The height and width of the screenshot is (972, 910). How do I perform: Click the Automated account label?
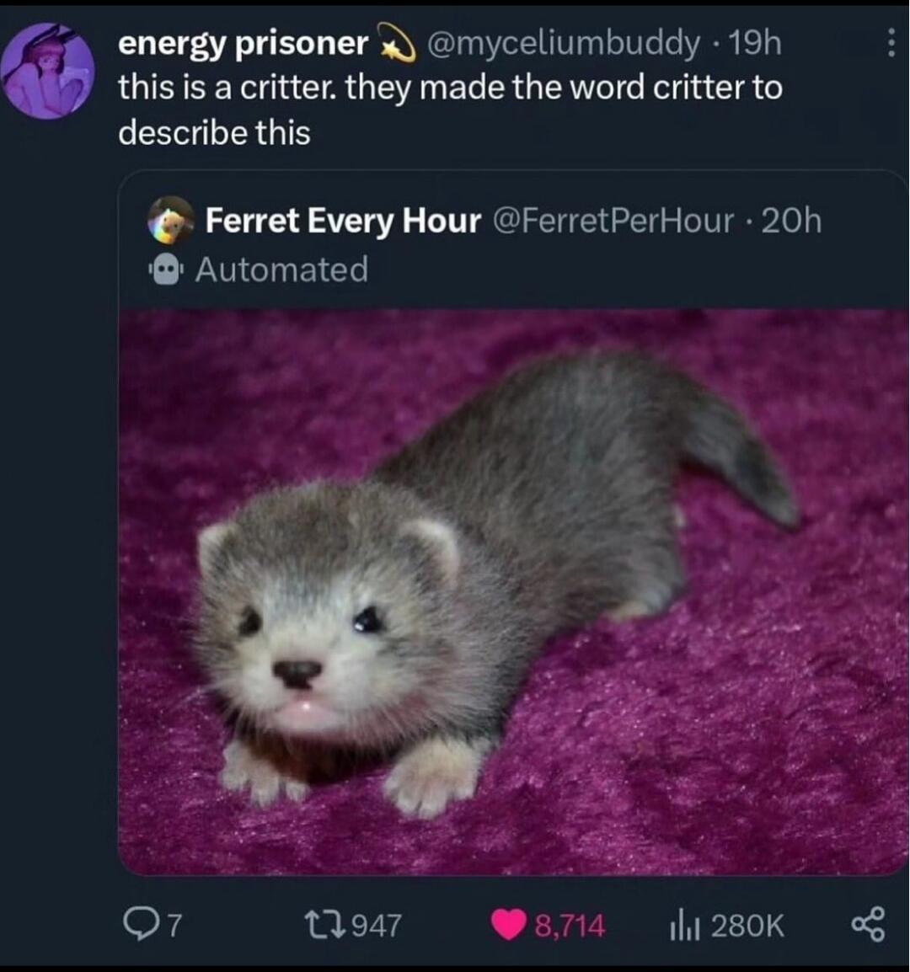tap(281, 270)
